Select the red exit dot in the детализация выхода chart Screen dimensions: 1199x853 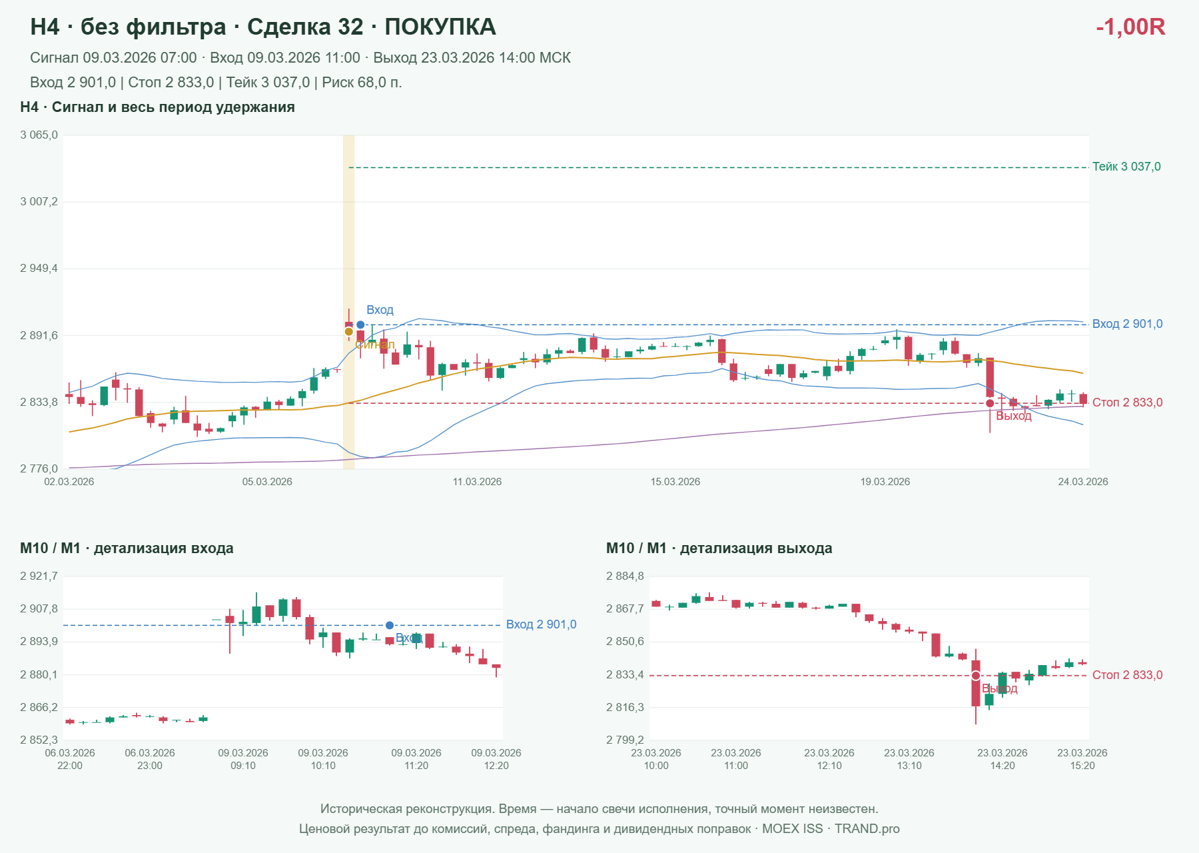pos(976,676)
